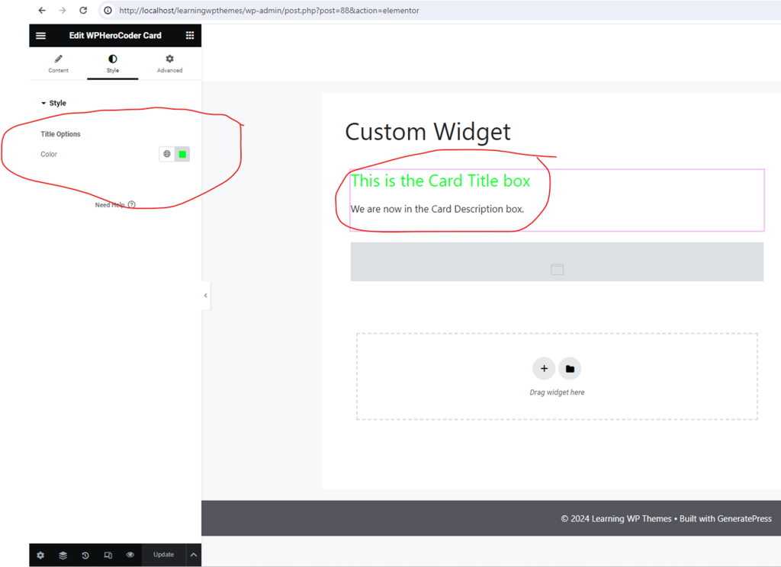Switch to the Advanced tab
Image resolution: width=781 pixels, height=567 pixels.
(x=169, y=64)
